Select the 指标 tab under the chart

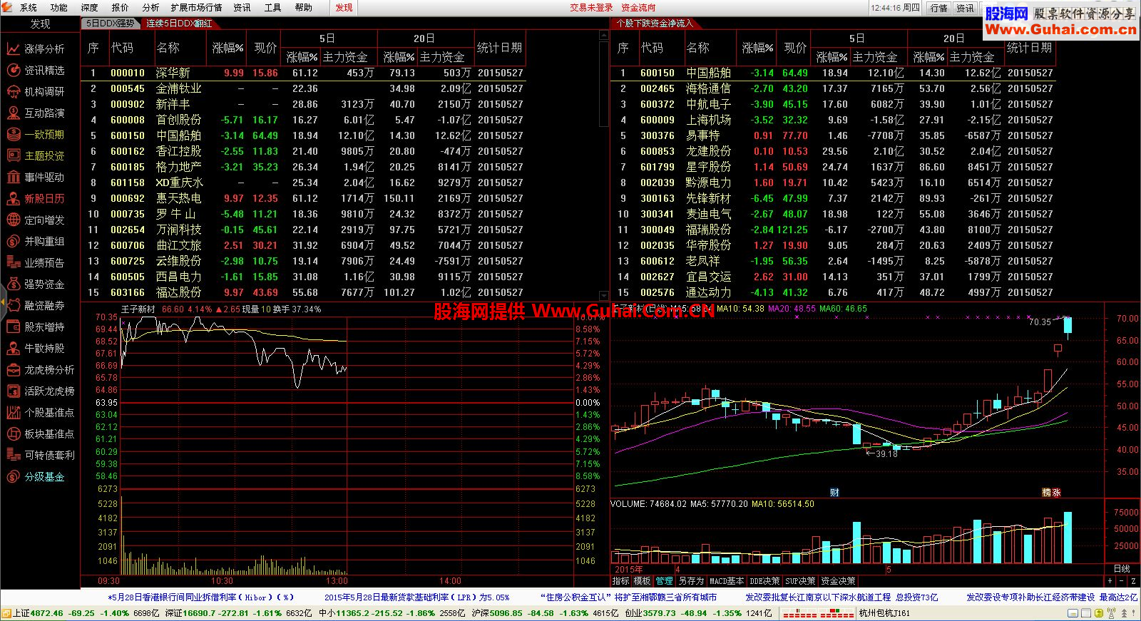(620, 581)
